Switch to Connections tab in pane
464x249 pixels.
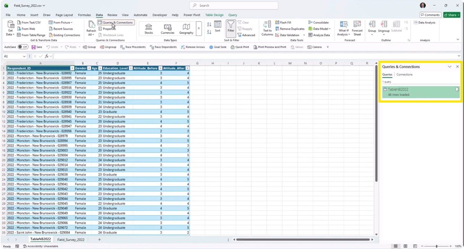(x=404, y=74)
